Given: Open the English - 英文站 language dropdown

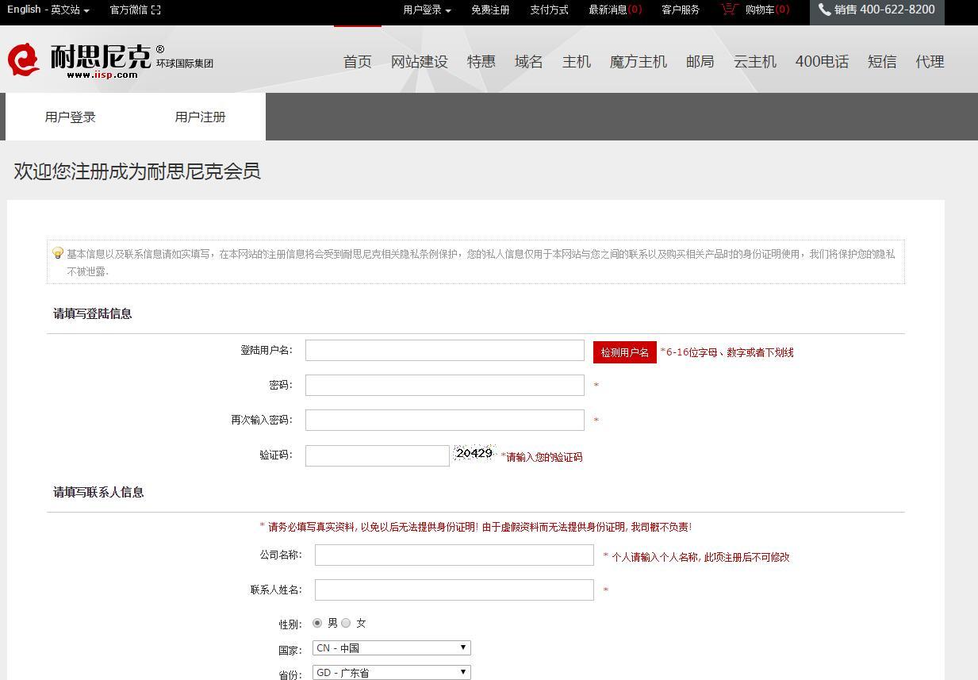Looking at the screenshot, I should (48, 10).
